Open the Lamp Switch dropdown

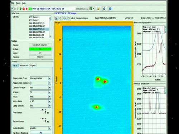(40, 106)
